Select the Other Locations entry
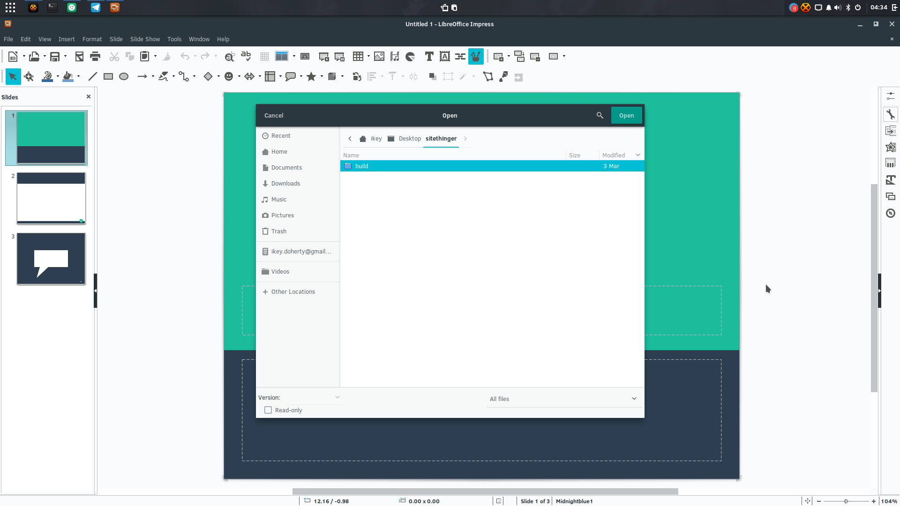The width and height of the screenshot is (900, 506). coord(298,292)
